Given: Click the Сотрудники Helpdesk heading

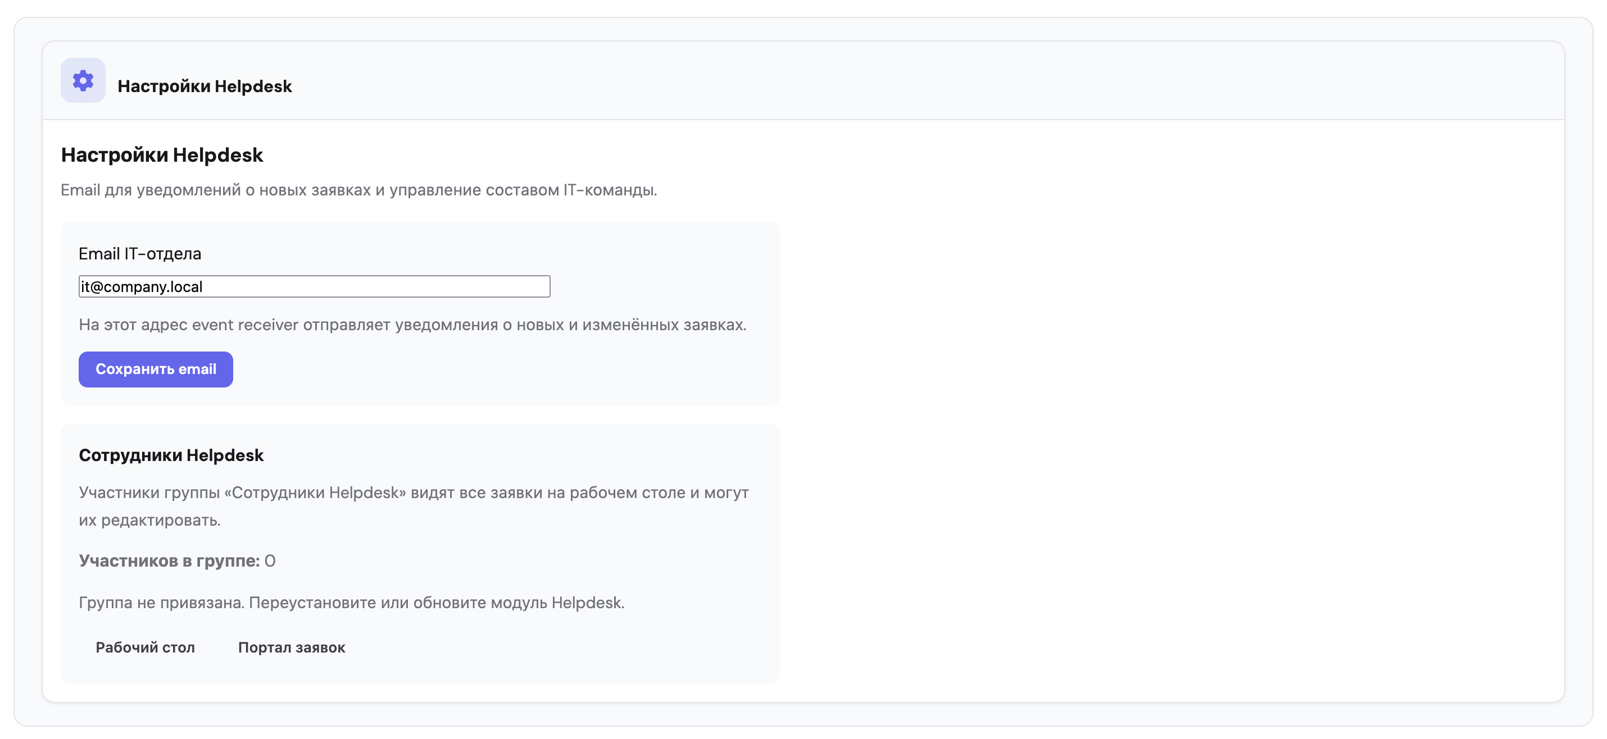Looking at the screenshot, I should coord(171,455).
